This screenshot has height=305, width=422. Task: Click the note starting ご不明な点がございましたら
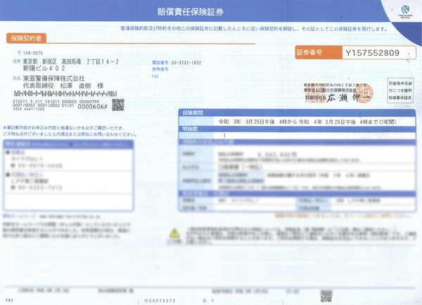[x=70, y=134]
